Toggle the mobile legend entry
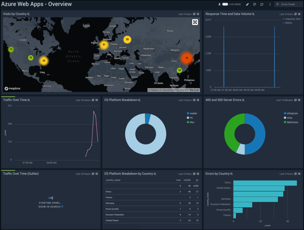This screenshot has width=304, height=230. coord(192,113)
